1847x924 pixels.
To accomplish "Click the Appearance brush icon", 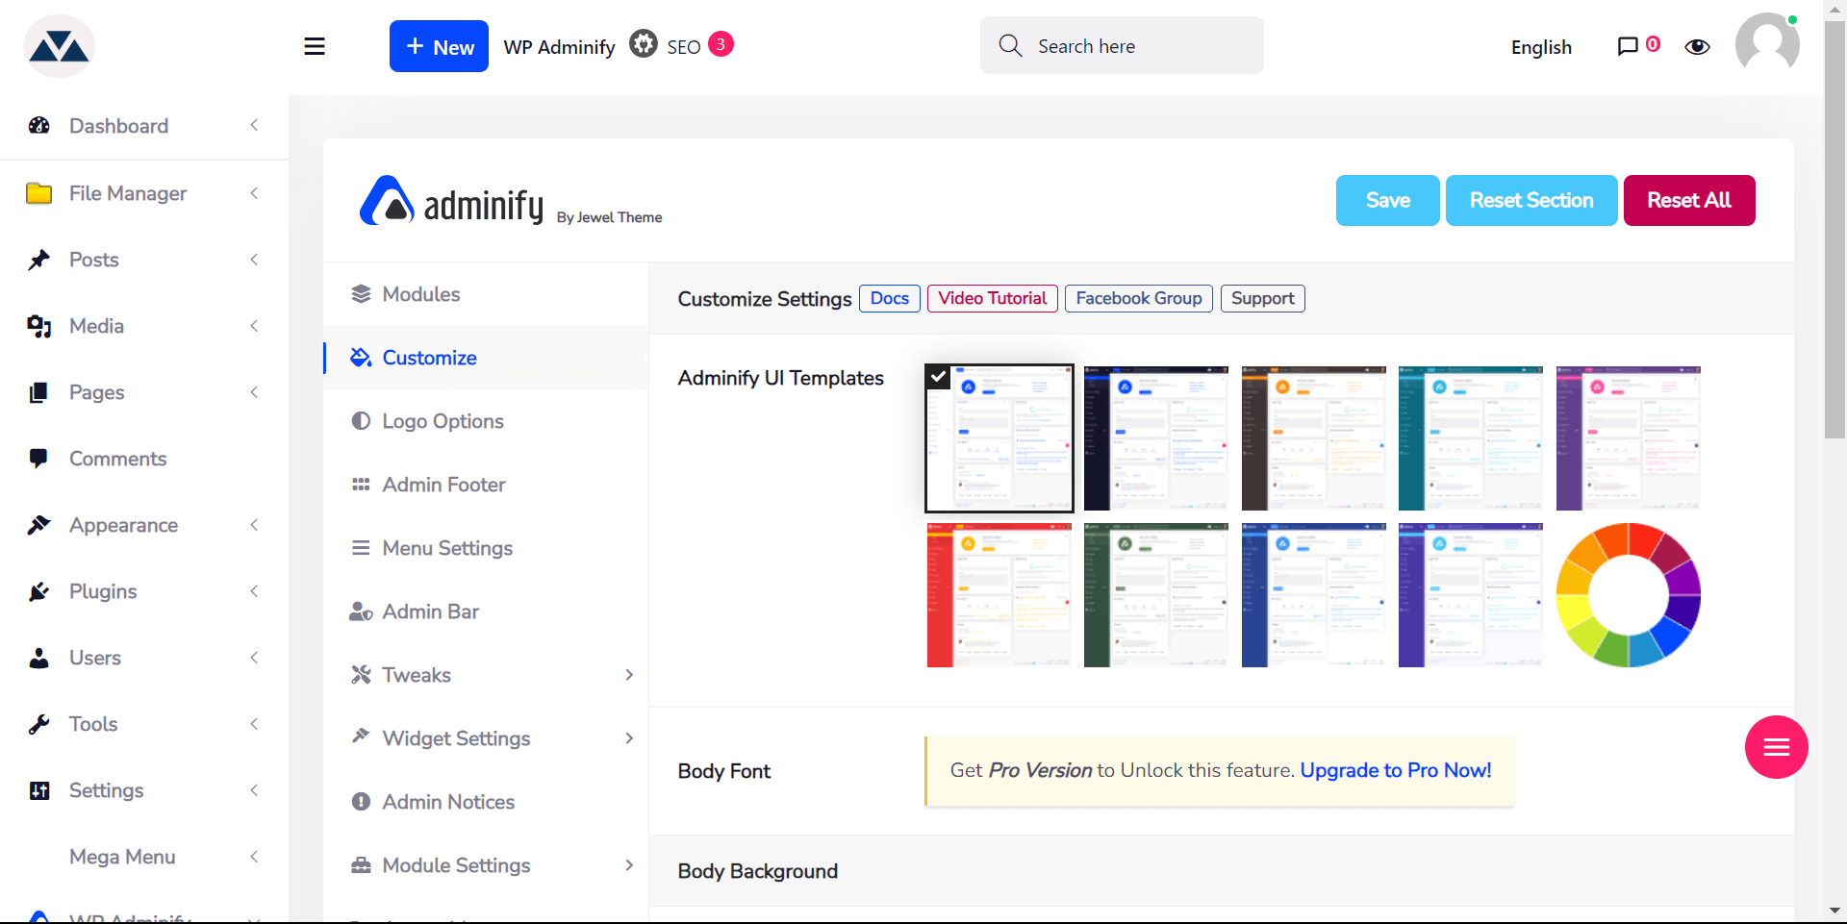I will point(38,525).
